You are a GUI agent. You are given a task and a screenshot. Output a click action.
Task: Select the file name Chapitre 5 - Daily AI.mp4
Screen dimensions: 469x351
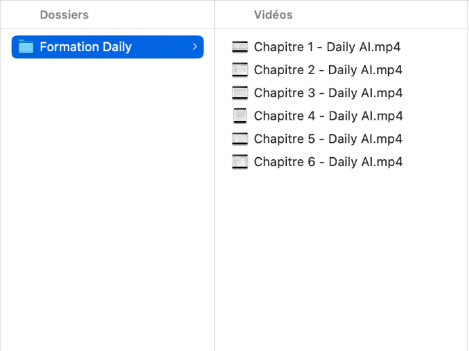coord(328,139)
